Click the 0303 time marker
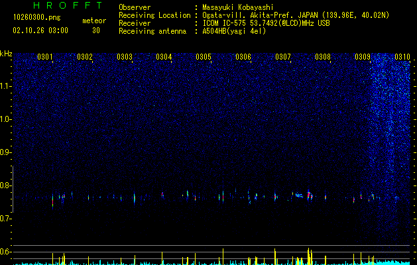This screenshot has width=417, height=265. point(125,57)
